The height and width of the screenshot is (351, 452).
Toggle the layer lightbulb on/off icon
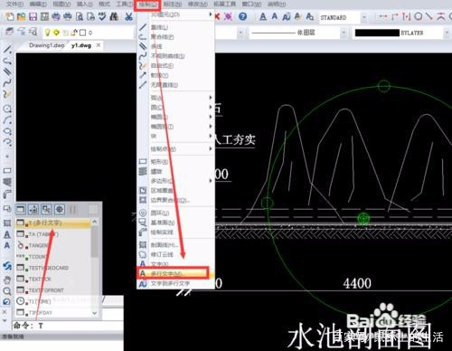(47, 33)
